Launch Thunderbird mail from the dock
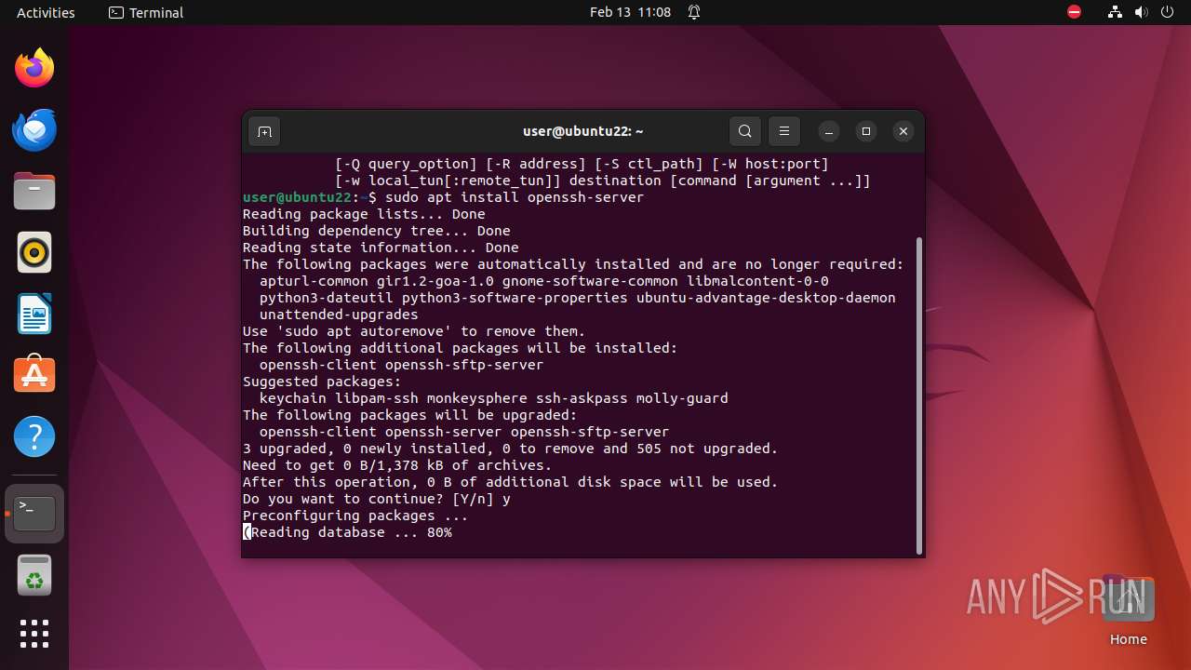Screen dimensions: 1191x670 click(x=34, y=129)
